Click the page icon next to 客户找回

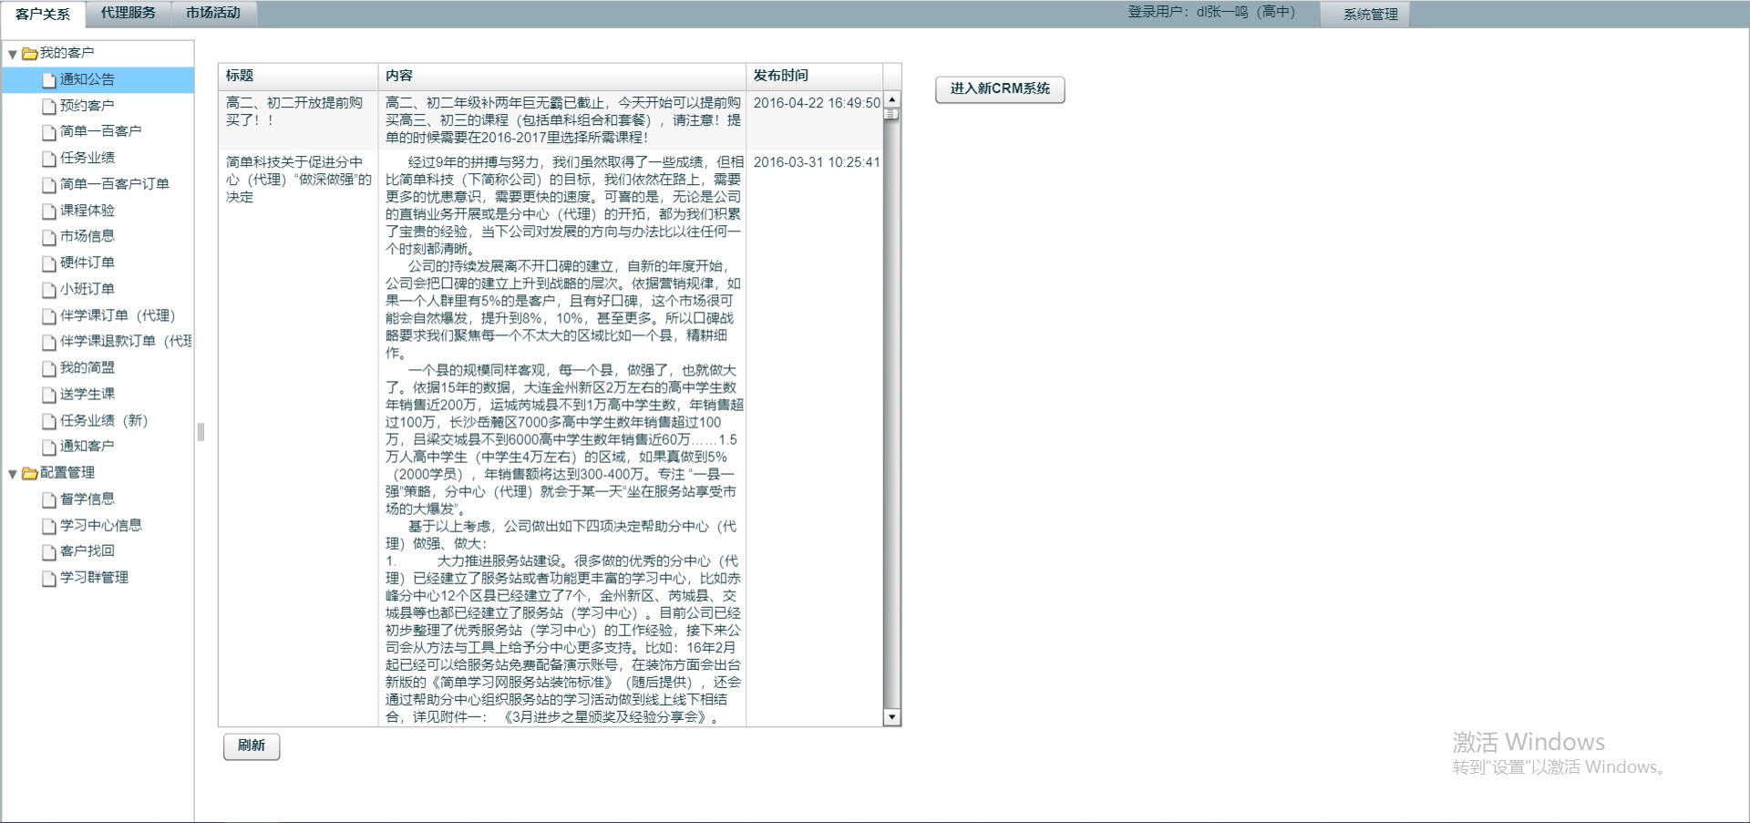point(49,552)
